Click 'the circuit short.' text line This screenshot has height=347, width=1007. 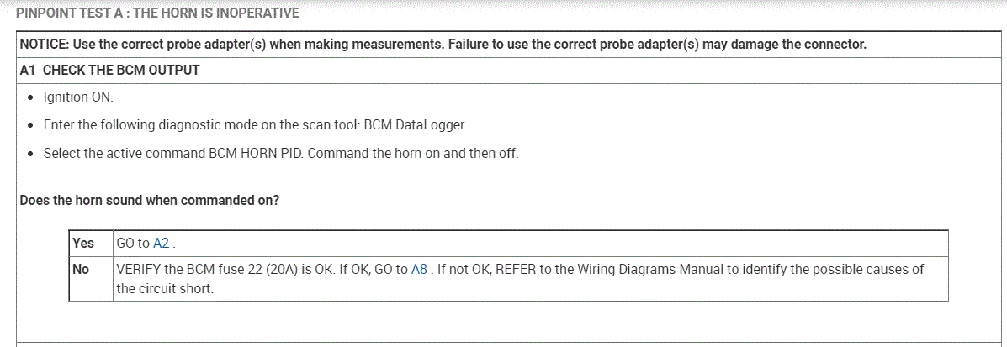(x=165, y=288)
